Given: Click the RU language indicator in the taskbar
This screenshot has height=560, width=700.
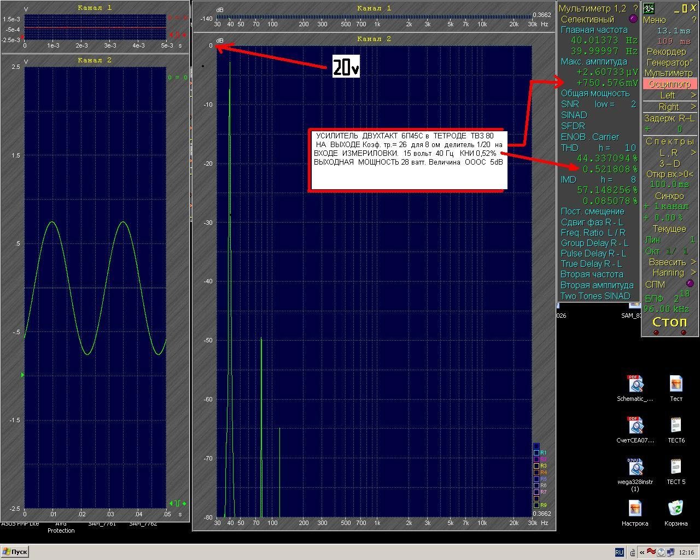Looking at the screenshot, I should pyautogui.click(x=619, y=552).
